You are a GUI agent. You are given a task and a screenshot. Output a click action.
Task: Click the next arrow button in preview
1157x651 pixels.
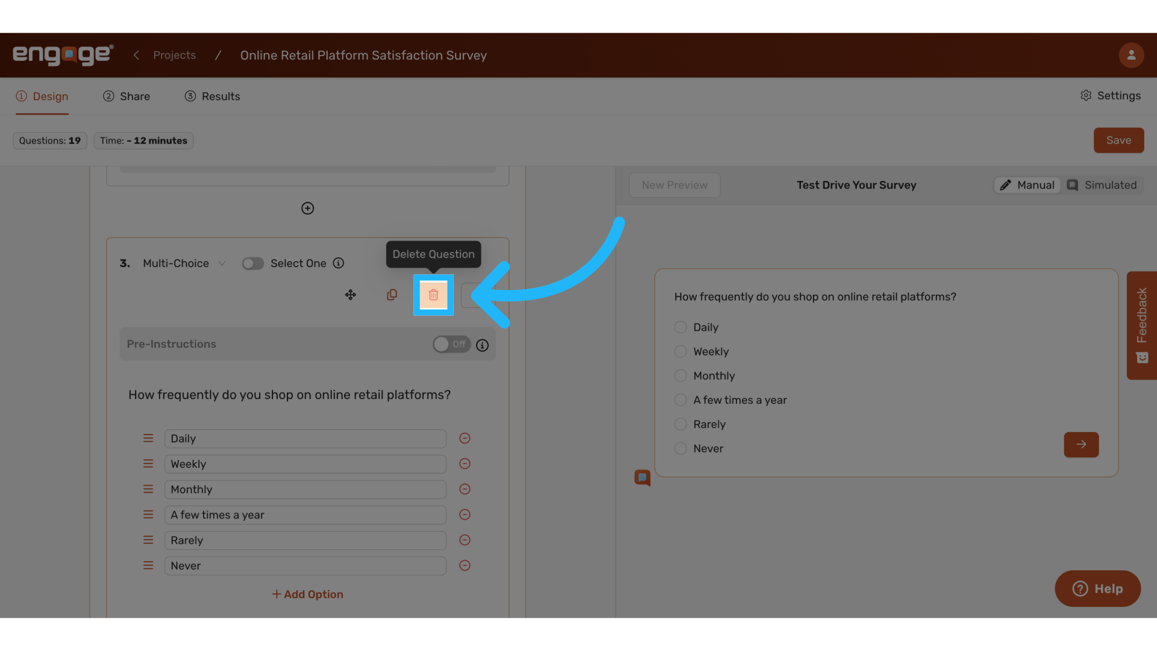(1081, 444)
